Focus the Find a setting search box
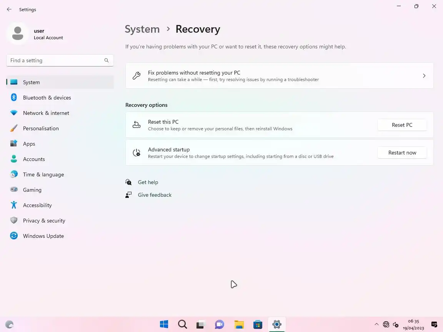 pyautogui.click(x=60, y=60)
